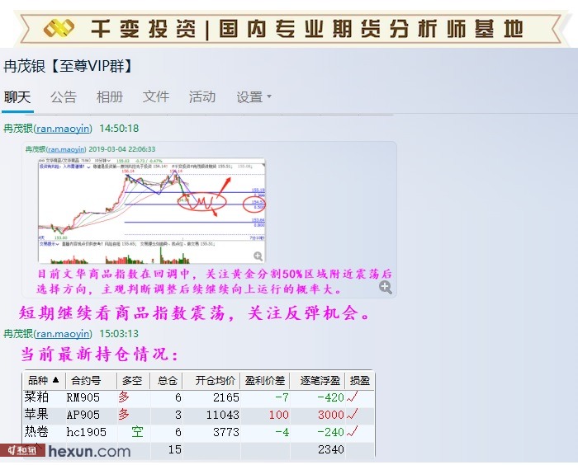The height and width of the screenshot is (465, 578).
Task: Open the 相册 tab
Action: pyautogui.click(x=110, y=97)
